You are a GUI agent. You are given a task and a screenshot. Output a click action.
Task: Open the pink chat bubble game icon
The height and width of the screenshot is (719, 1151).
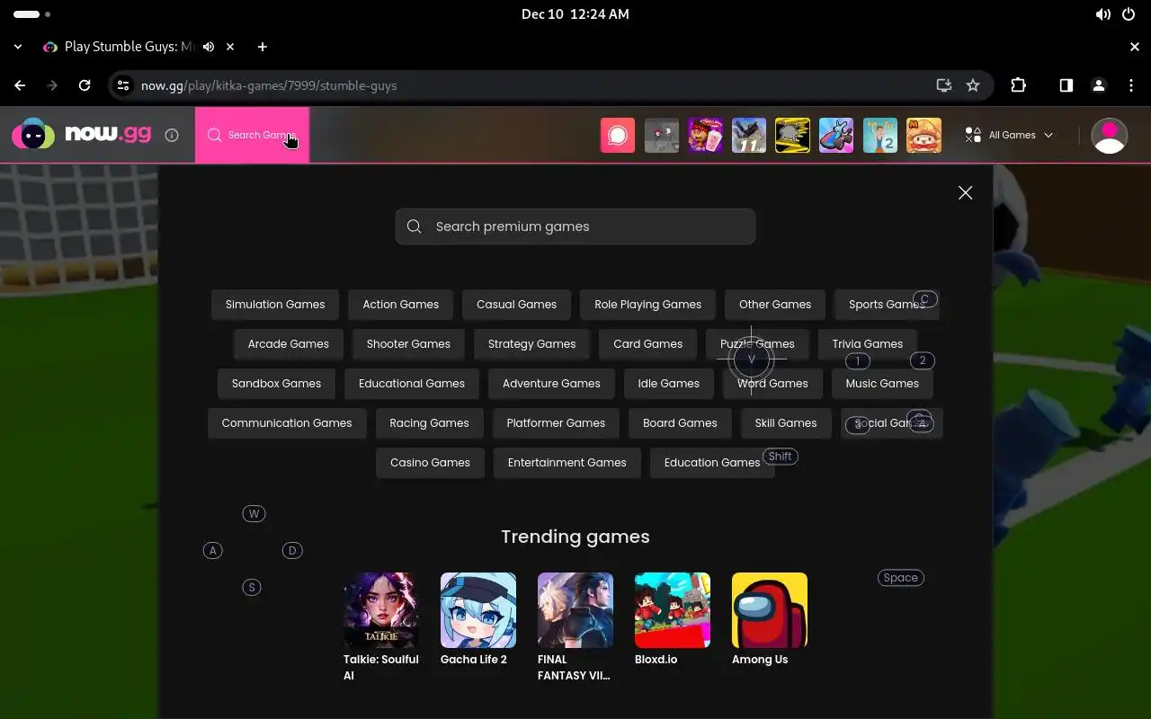pyautogui.click(x=618, y=135)
